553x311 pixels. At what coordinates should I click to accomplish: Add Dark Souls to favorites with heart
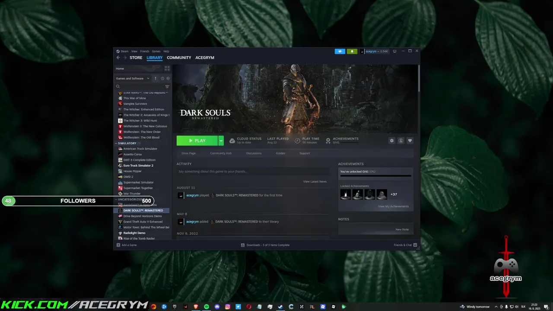tap(410, 140)
